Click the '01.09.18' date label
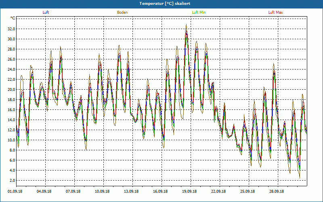 15,191
